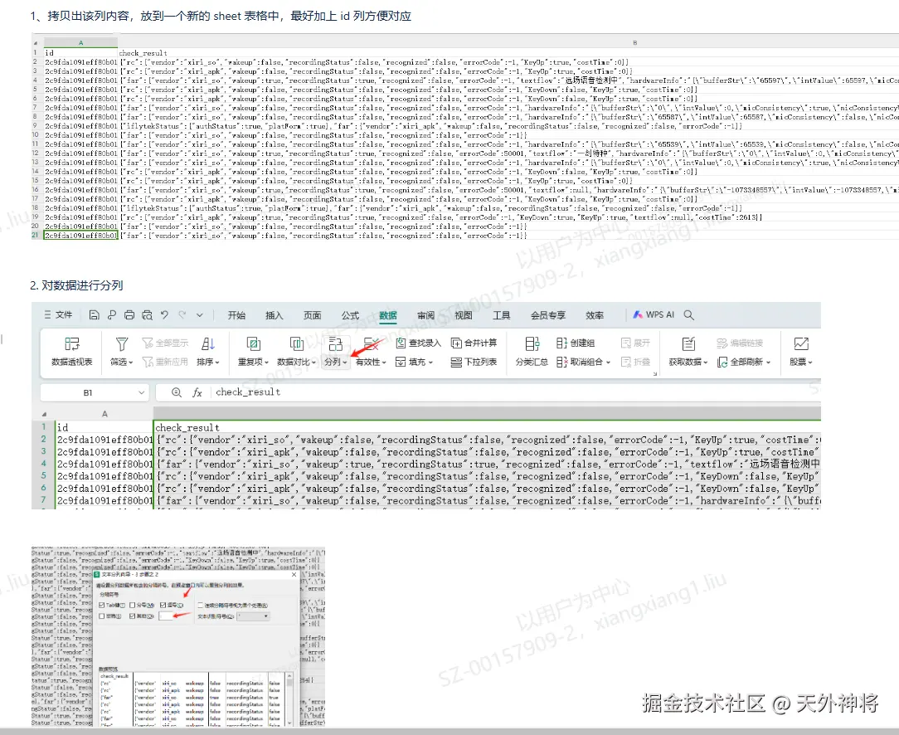Click the 分类汇总 subtotal tool

pos(532,351)
